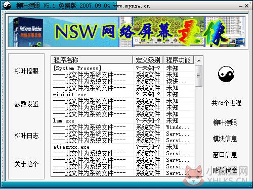Click the 共78个进程 process count label

coord(226,103)
